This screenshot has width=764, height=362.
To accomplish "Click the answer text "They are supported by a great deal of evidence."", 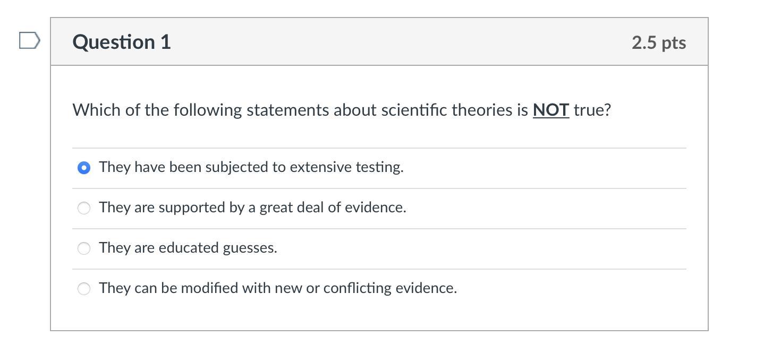I will 252,208.
